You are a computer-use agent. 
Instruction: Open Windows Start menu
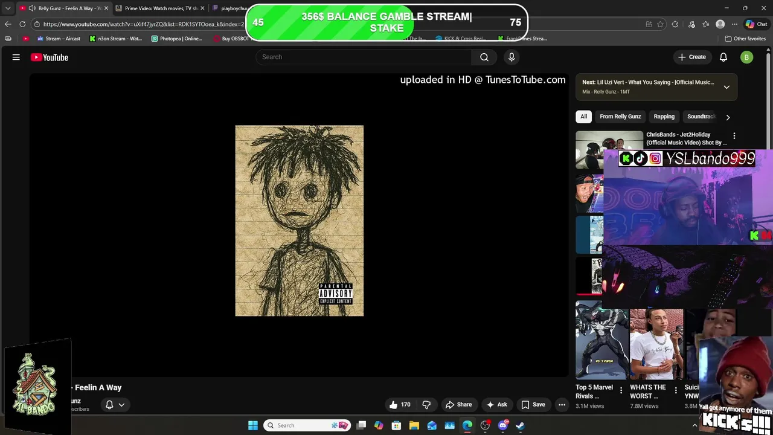coord(253,425)
